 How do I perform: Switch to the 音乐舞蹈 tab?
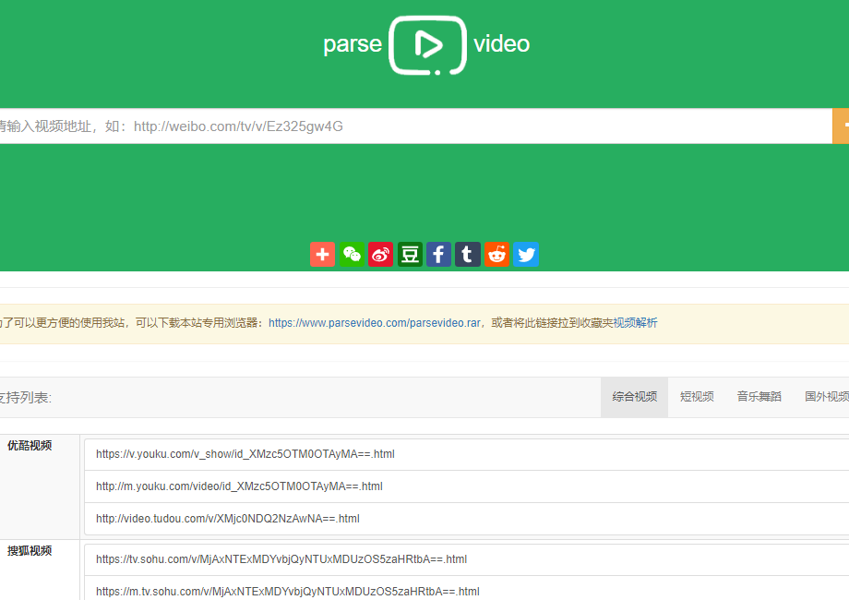[x=759, y=397]
